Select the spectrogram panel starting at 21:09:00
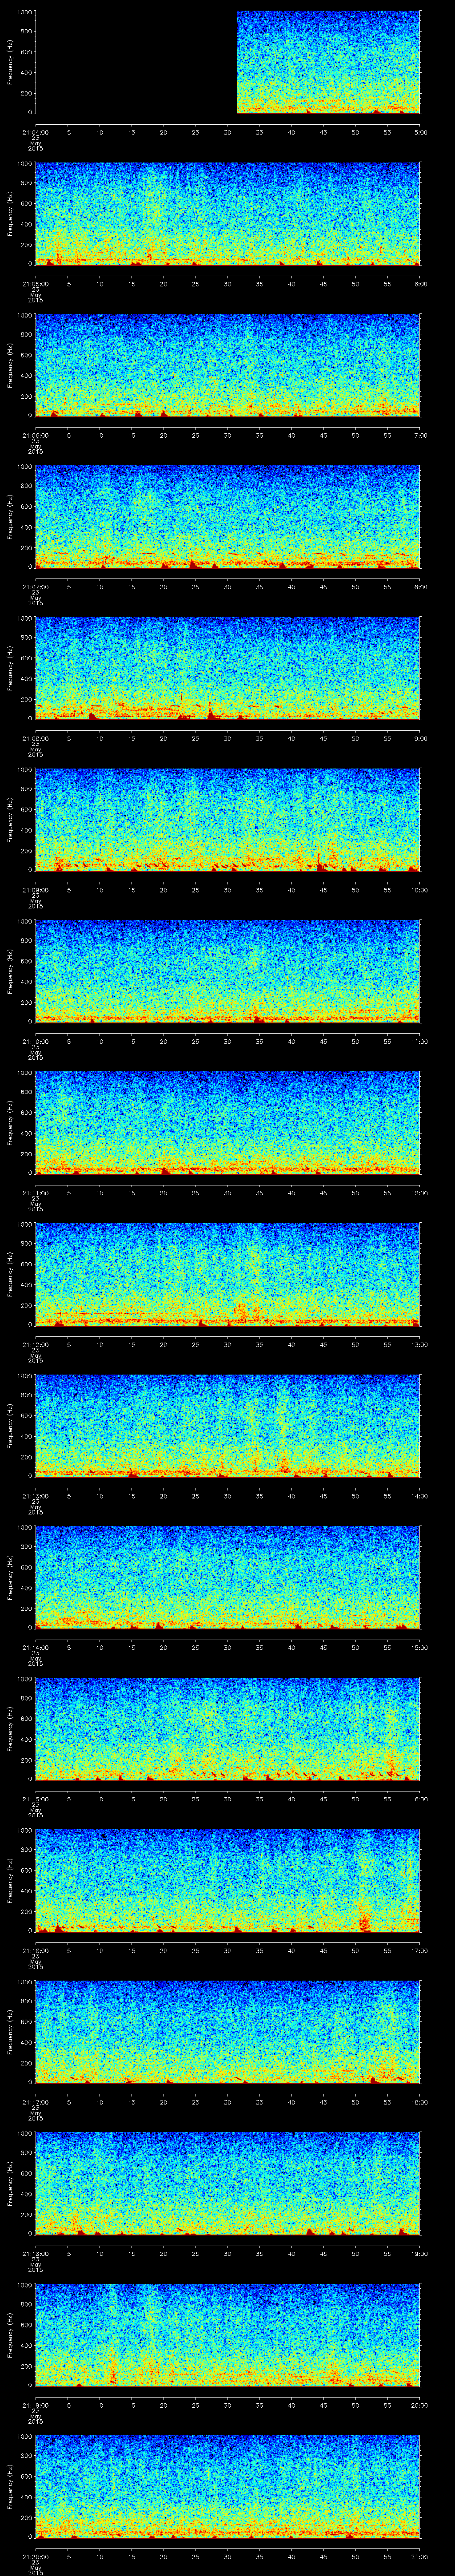 [228, 819]
